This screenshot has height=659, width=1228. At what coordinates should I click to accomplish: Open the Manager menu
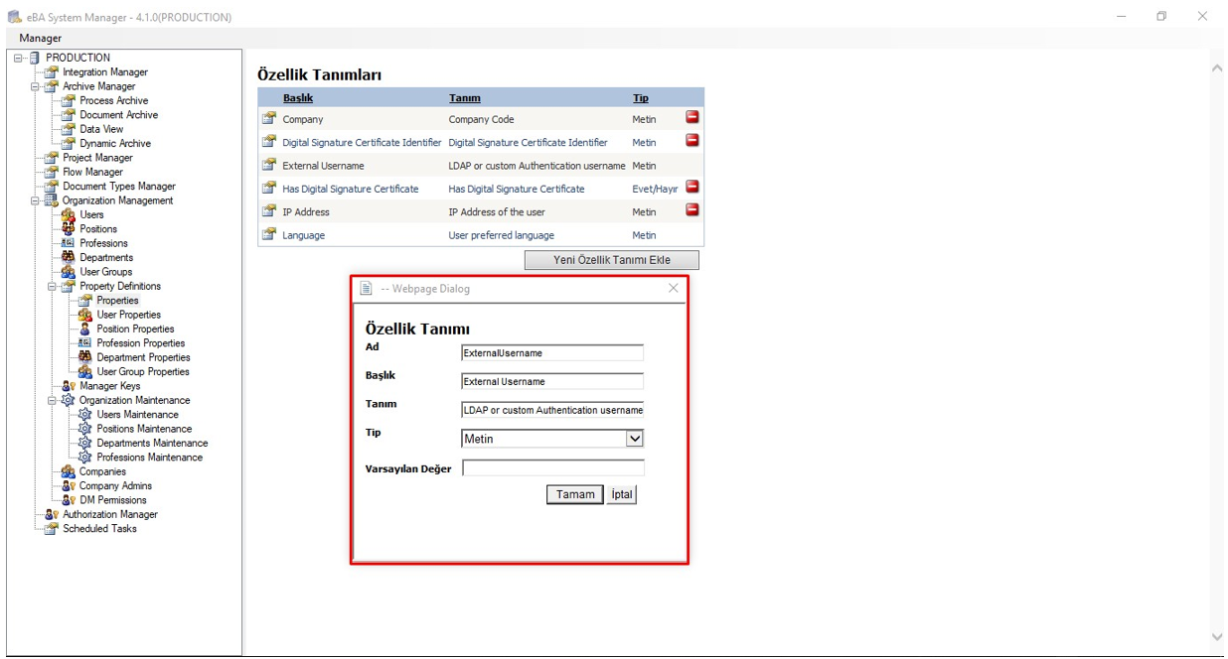(x=41, y=38)
